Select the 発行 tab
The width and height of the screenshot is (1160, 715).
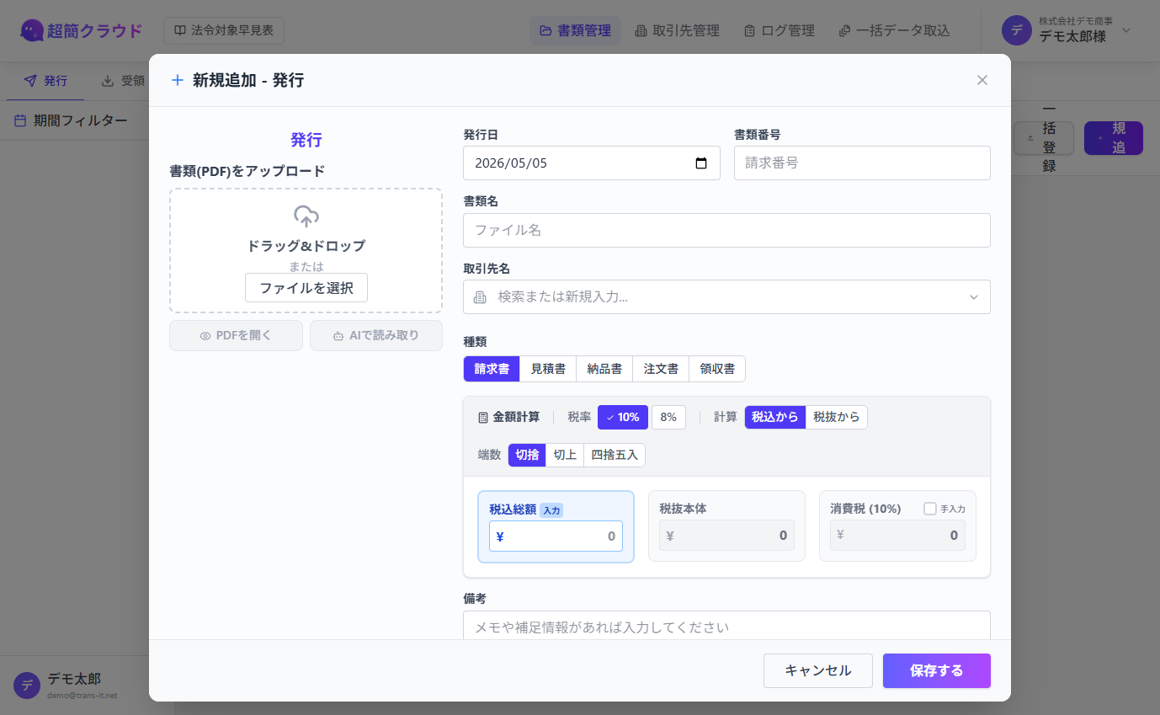click(x=45, y=81)
